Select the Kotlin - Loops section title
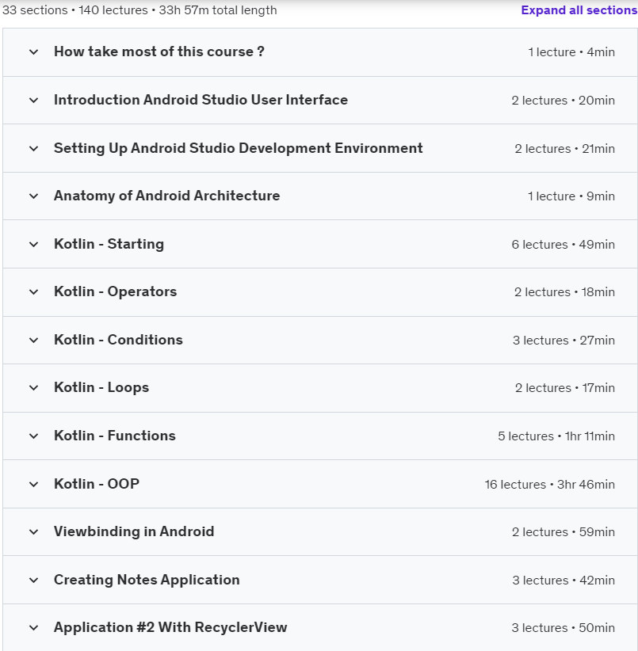 (101, 388)
